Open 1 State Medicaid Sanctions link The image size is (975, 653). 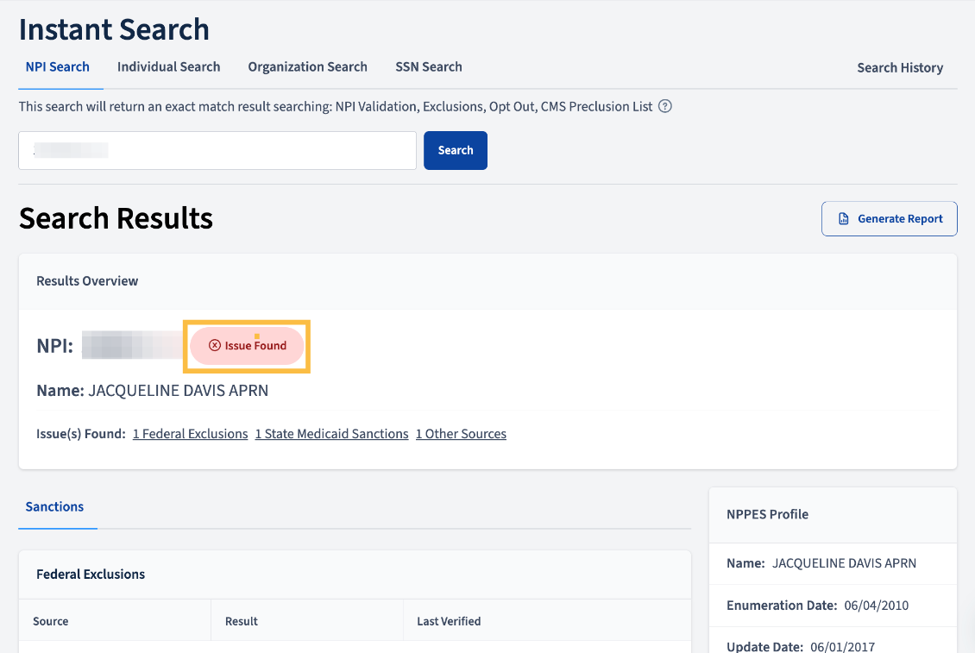pos(331,434)
